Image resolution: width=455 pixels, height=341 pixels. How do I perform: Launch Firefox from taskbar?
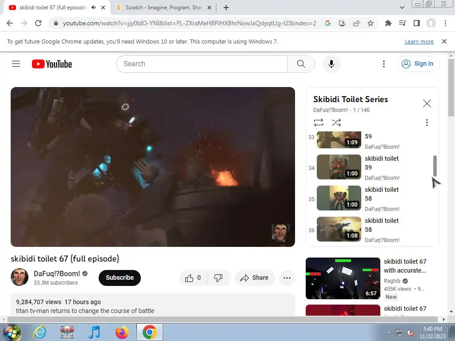(122, 332)
